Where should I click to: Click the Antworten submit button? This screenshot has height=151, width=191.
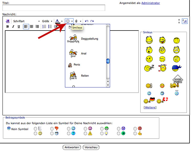72,147
